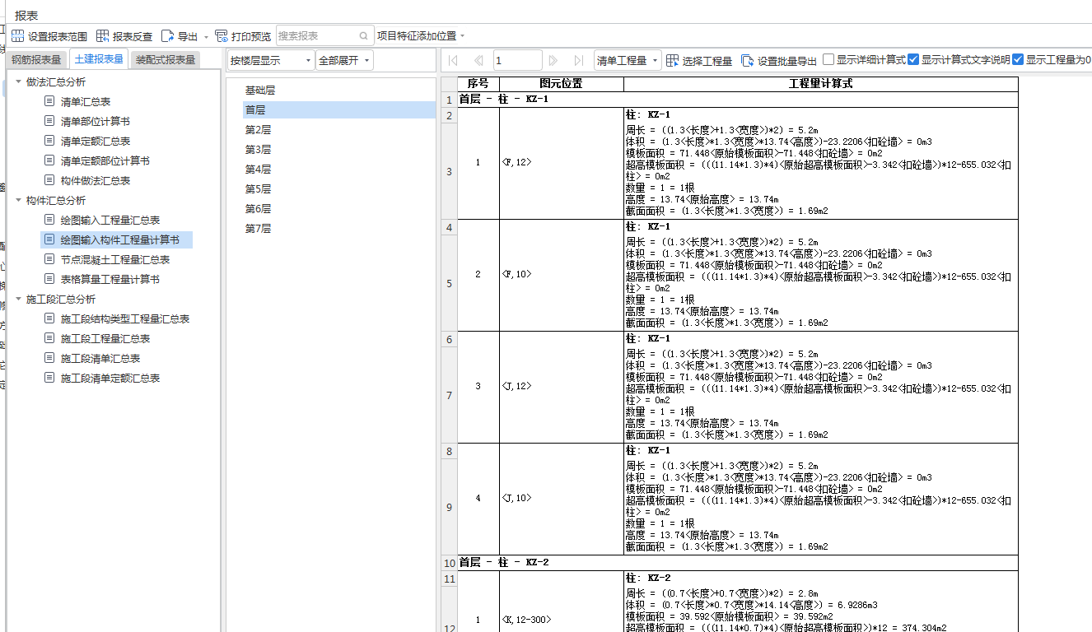
Task: Open 施工段结构类型工程量汇总表 report
Action: click(x=125, y=318)
